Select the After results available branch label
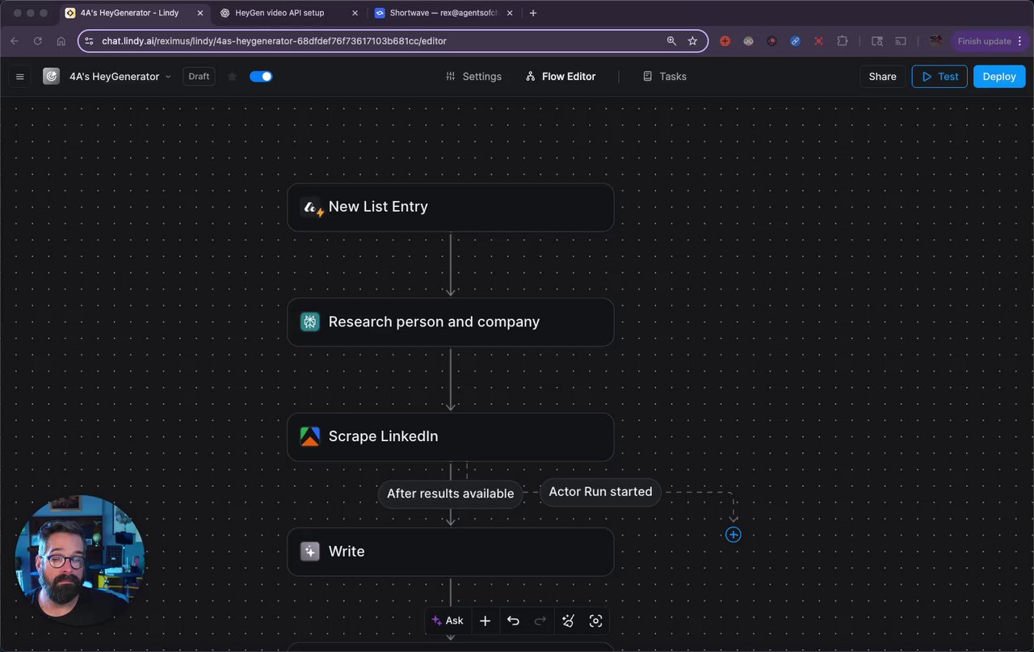 click(450, 494)
